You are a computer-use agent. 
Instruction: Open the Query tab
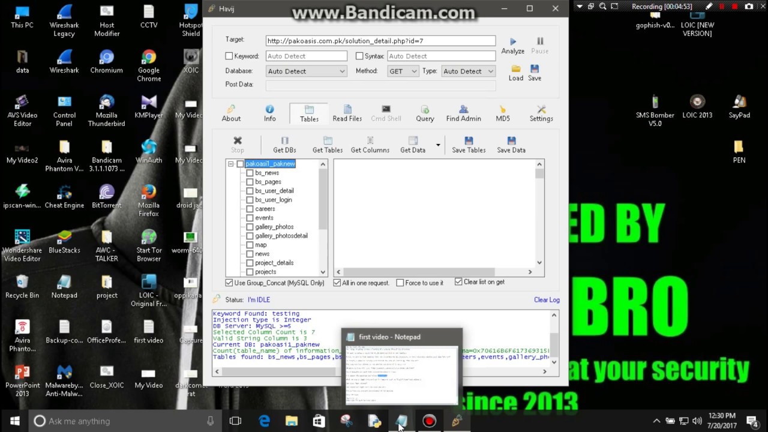(x=425, y=113)
